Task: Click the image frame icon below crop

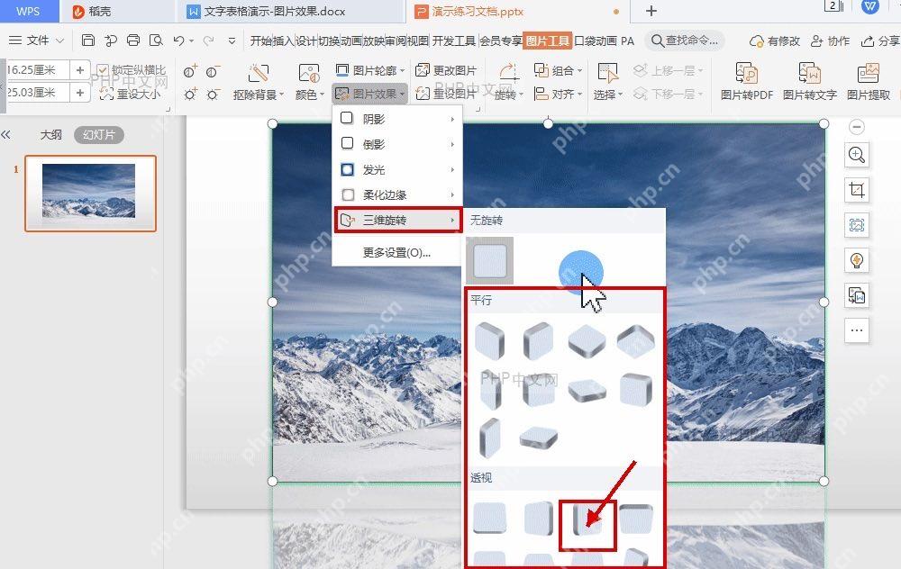Action: pos(856,225)
